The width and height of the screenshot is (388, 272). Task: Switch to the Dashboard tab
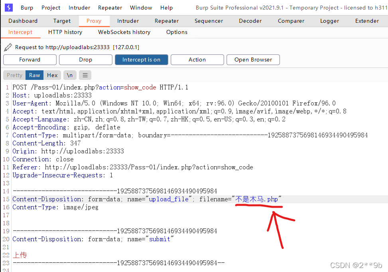pos(23,21)
